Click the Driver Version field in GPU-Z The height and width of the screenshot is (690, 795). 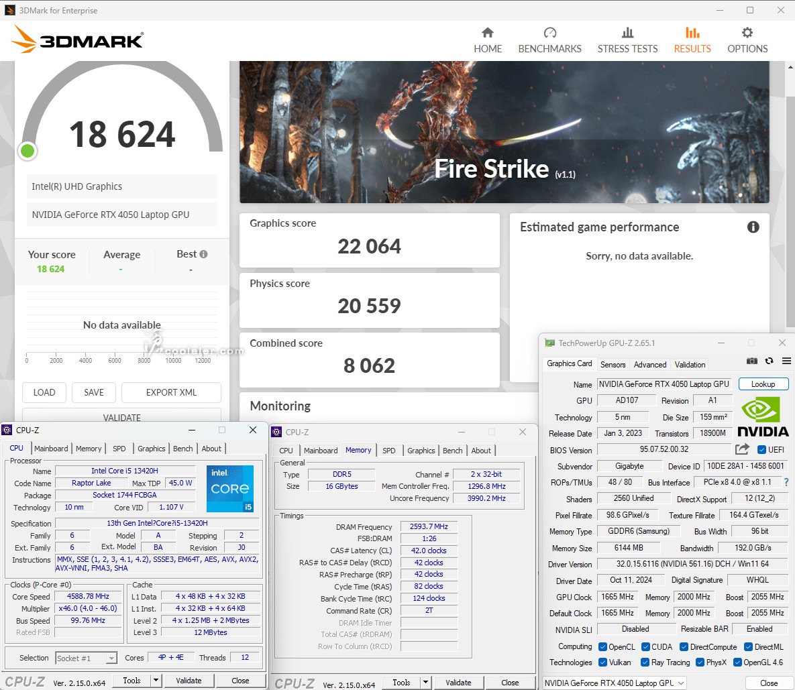(x=692, y=564)
